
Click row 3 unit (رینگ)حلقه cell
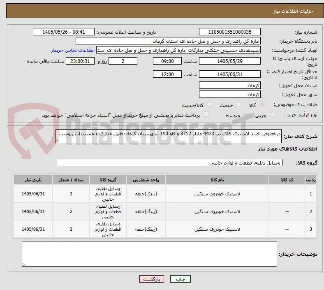[x=146, y=229]
